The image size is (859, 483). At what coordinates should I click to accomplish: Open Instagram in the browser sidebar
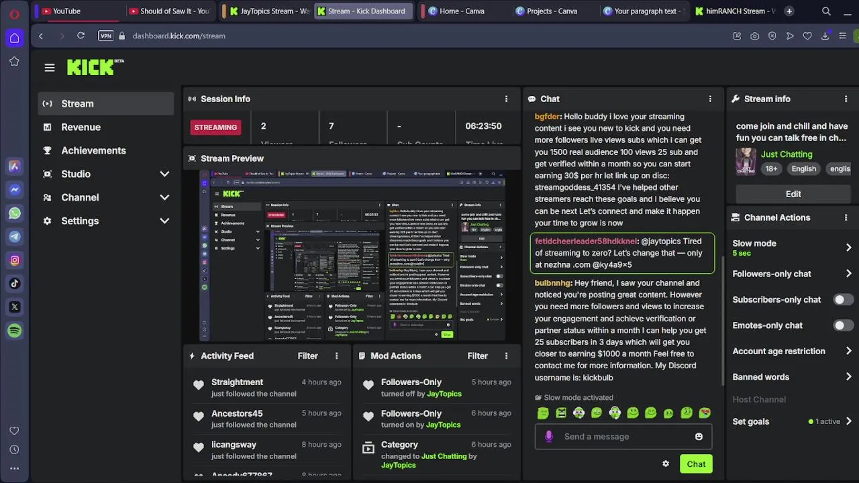point(15,260)
